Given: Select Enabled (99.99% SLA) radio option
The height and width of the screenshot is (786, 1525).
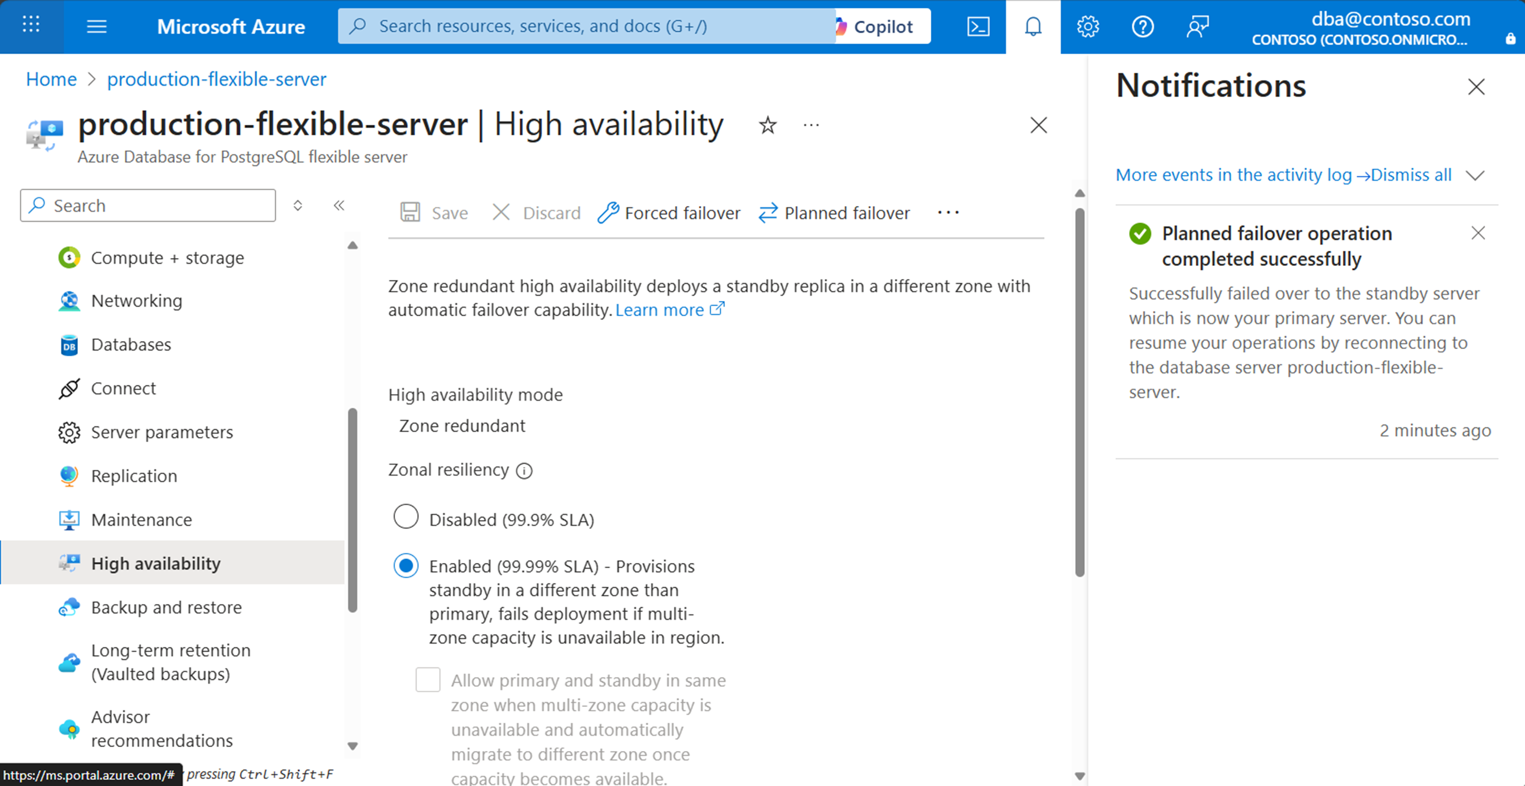Looking at the screenshot, I should point(406,566).
